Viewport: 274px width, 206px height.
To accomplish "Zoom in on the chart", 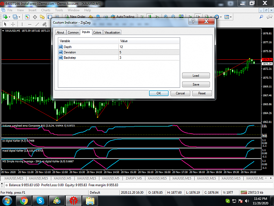I will (166, 17).
